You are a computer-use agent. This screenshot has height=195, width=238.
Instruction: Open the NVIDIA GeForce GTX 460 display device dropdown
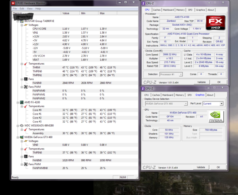(x=186, y=104)
